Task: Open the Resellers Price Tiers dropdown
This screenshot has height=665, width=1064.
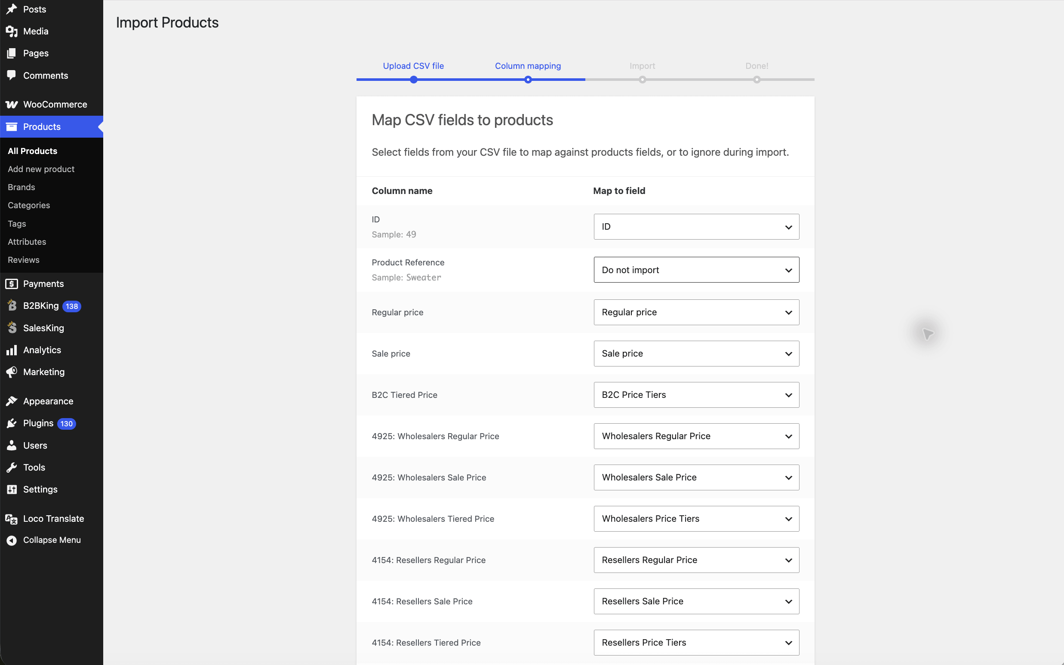Action: point(696,643)
